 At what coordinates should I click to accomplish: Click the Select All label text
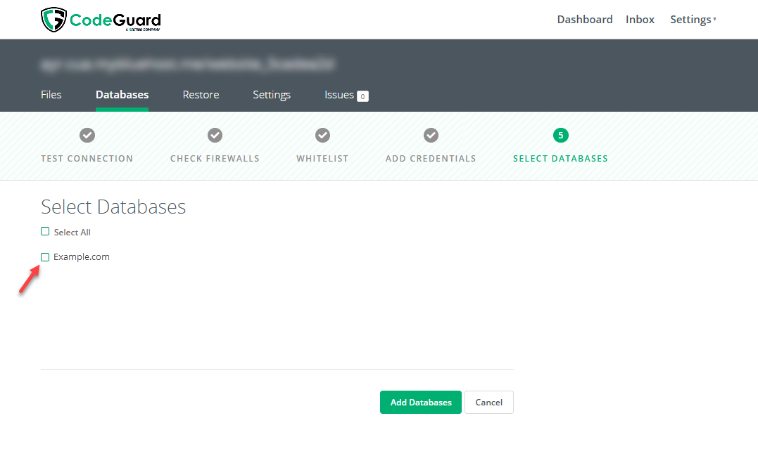click(72, 232)
